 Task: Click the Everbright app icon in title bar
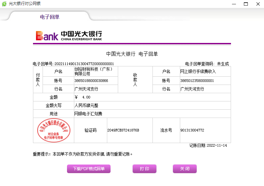point(4,4)
